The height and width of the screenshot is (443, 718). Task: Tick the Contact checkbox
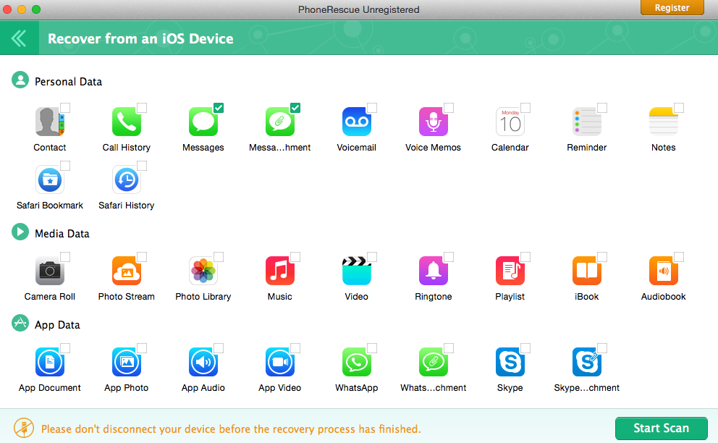pyautogui.click(x=65, y=108)
